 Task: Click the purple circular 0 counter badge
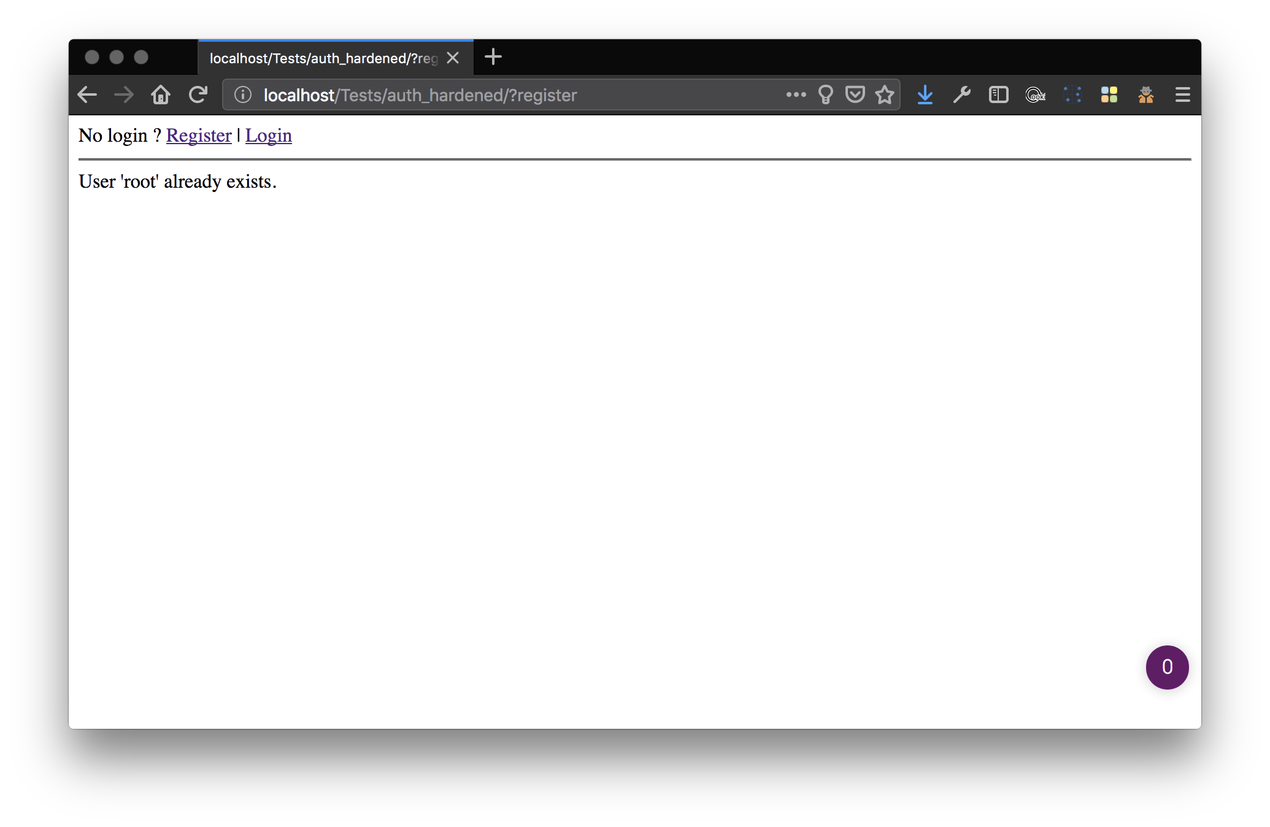point(1168,667)
